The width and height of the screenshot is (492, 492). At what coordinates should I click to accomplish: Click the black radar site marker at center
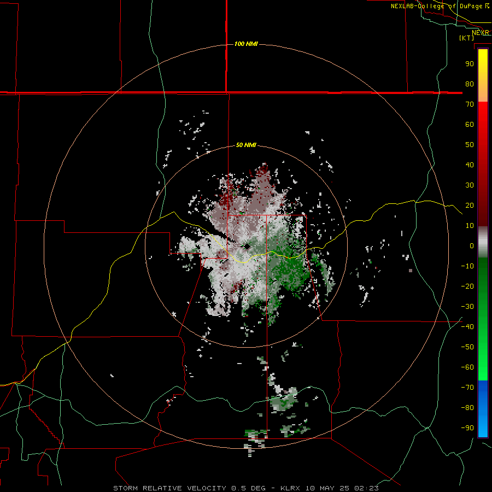pos(247,247)
